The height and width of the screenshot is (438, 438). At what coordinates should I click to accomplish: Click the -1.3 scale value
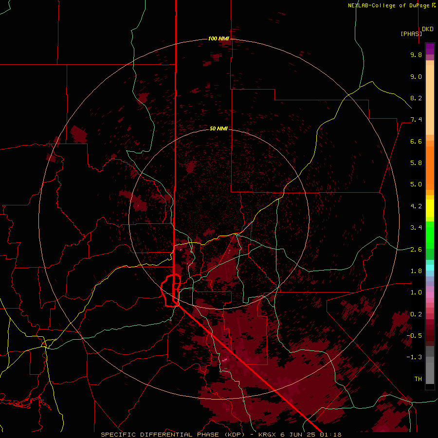[414, 357]
